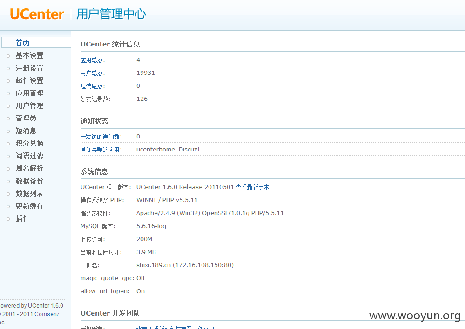
Task: Click 查看最新版本 link
Action: 252,187
